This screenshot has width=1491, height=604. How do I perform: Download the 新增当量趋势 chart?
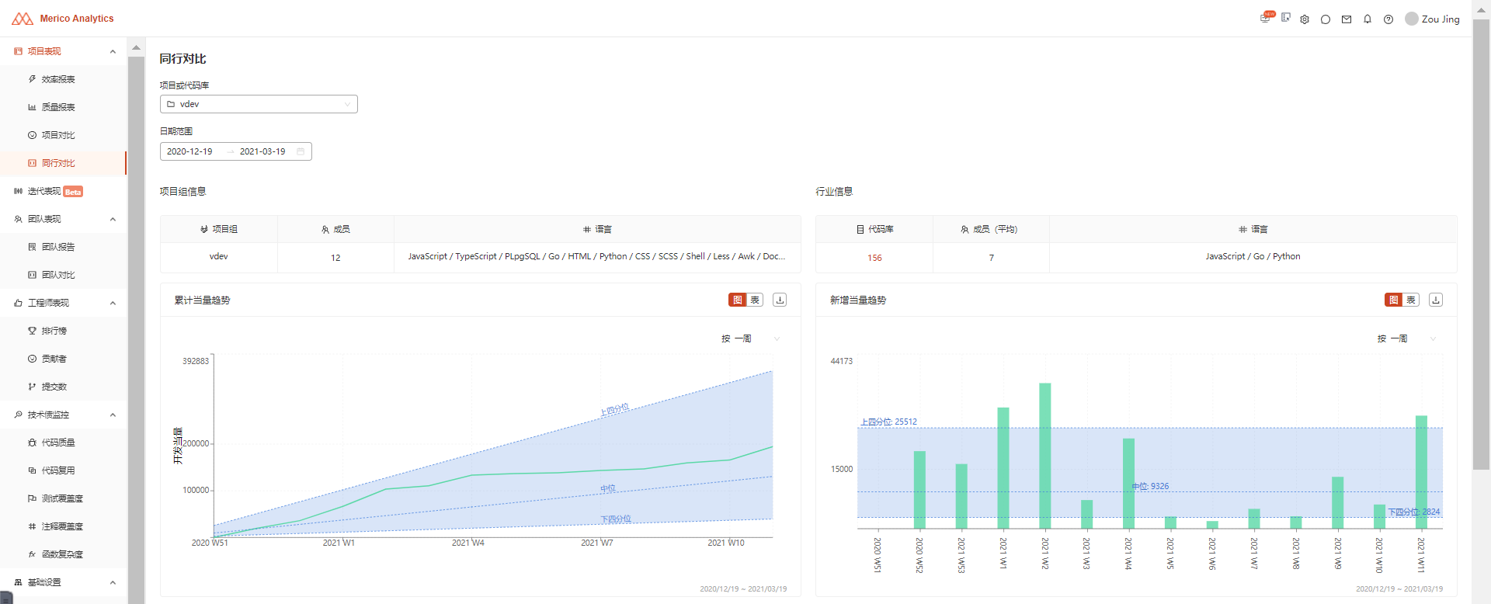(x=1436, y=300)
